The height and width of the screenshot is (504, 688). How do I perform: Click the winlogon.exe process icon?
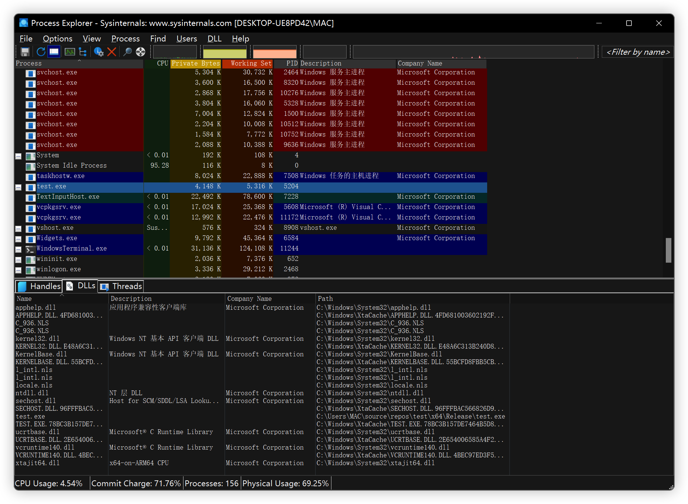click(30, 270)
